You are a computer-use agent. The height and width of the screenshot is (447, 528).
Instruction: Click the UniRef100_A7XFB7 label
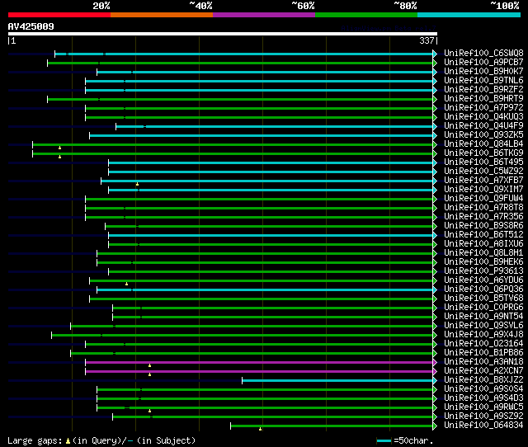483,181
